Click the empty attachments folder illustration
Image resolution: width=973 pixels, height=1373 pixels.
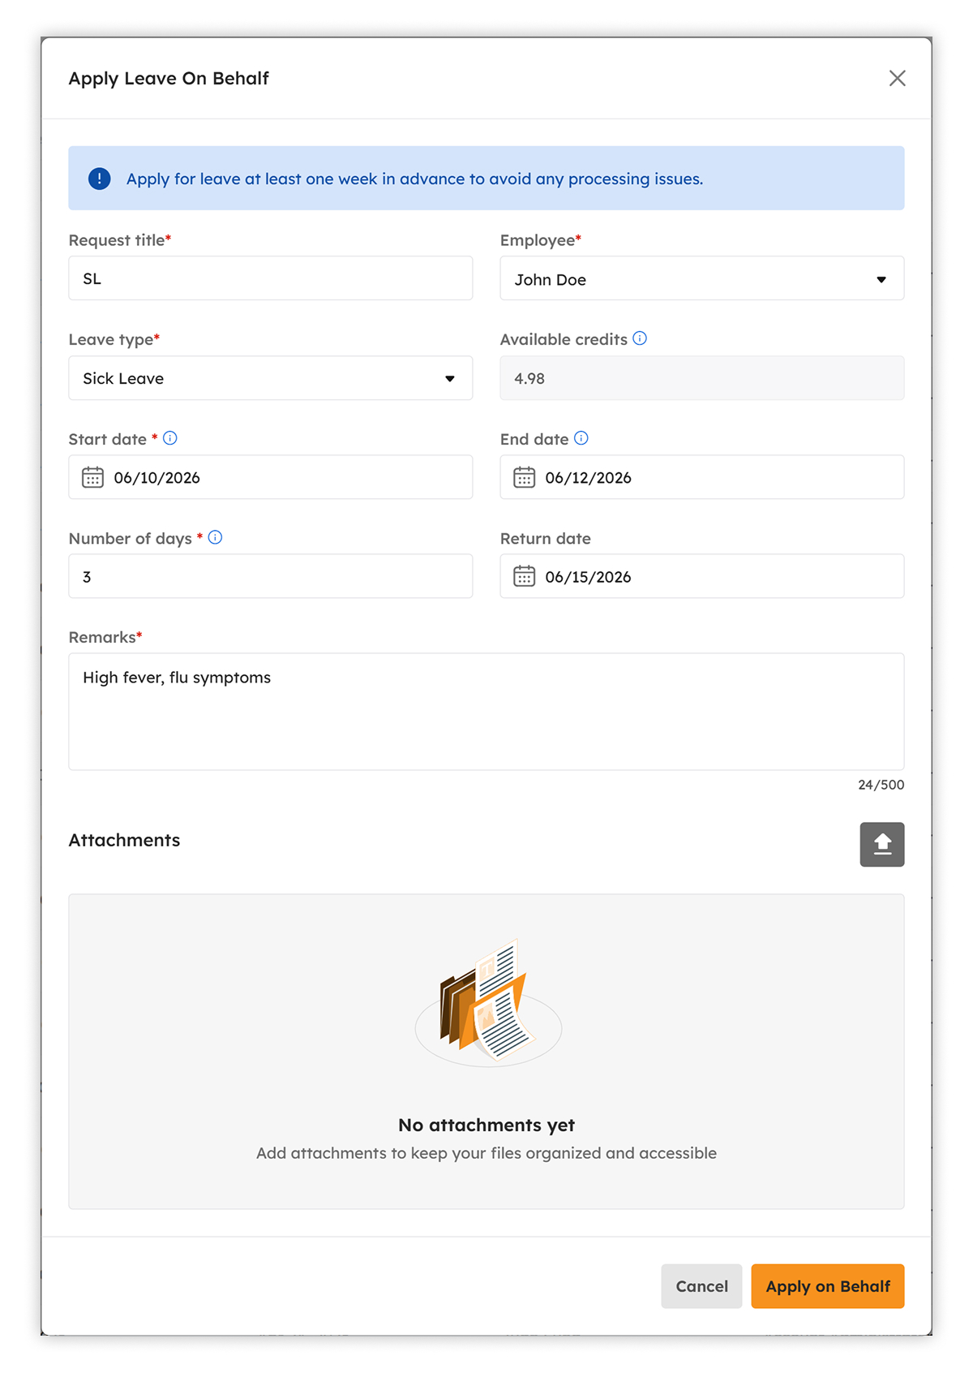(x=488, y=1002)
